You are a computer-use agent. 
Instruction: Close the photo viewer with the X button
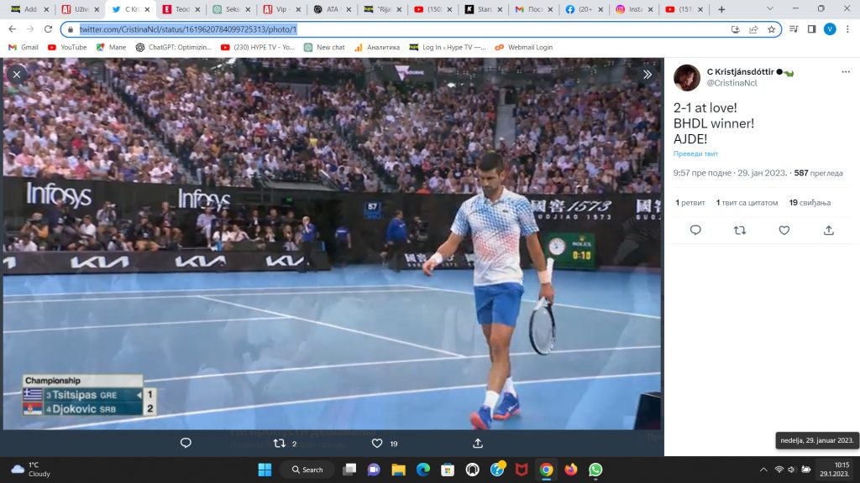(x=16, y=74)
